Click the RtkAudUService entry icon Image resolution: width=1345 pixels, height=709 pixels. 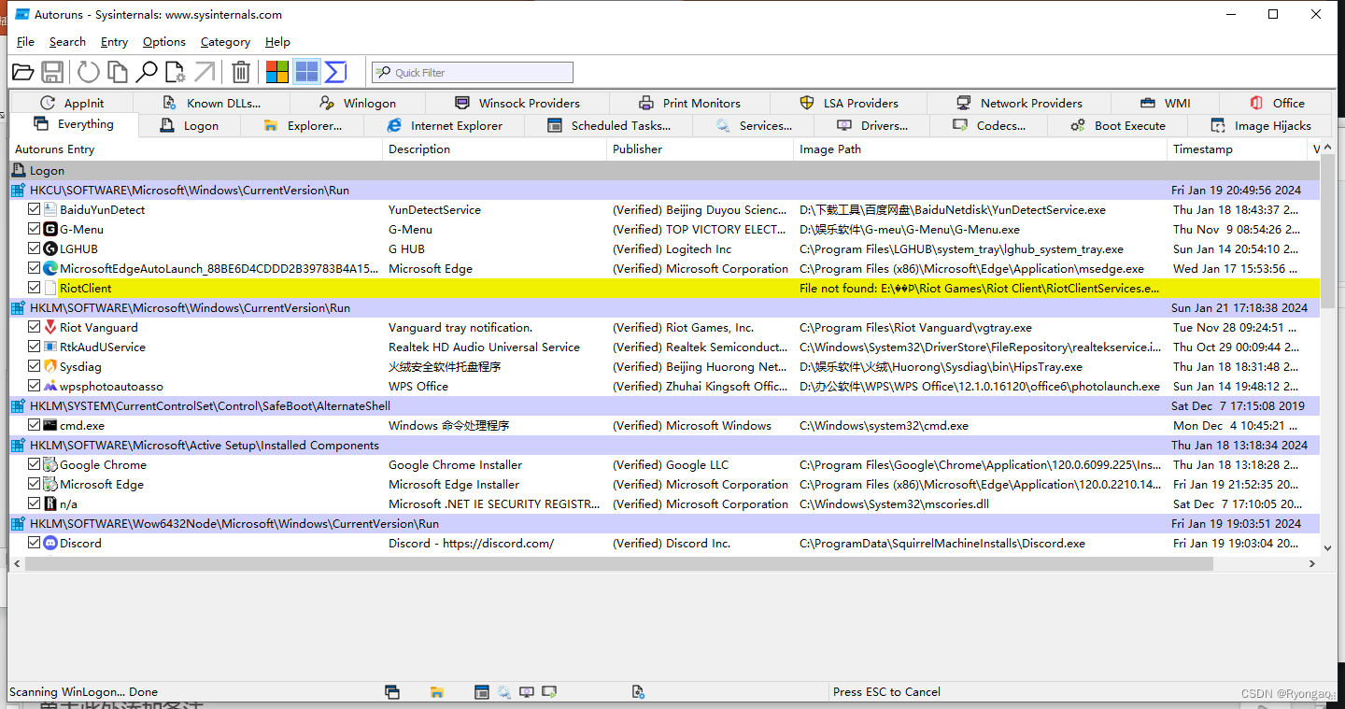point(50,347)
